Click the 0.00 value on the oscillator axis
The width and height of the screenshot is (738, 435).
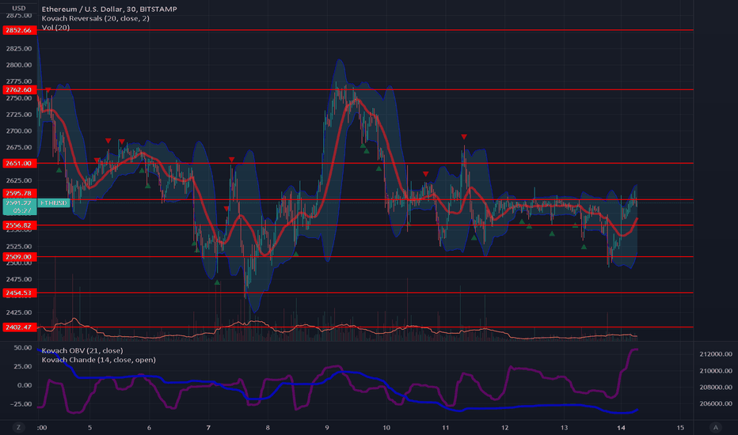coord(24,385)
